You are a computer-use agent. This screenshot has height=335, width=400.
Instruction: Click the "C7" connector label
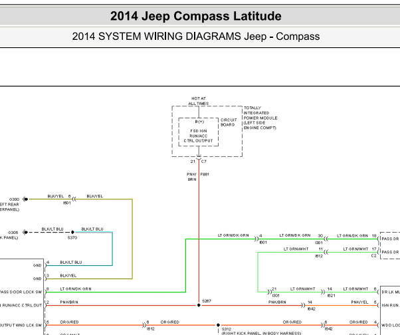pos(204,162)
